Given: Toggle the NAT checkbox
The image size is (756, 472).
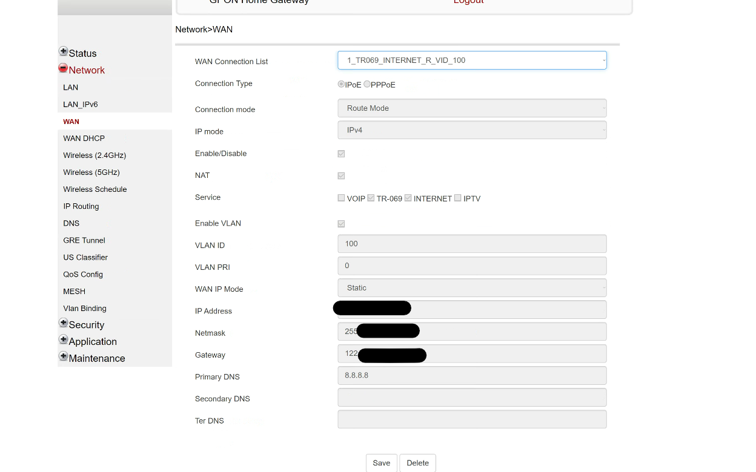Looking at the screenshot, I should tap(341, 175).
